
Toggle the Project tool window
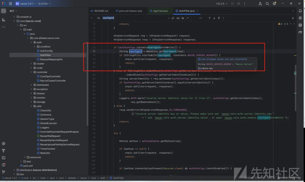[x=4, y=11]
